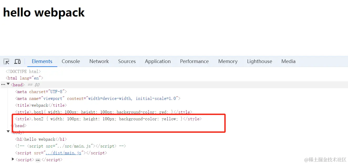Open the Media tab
Image resolution: width=348 pixels, height=164 pixels.
(x=288, y=61)
